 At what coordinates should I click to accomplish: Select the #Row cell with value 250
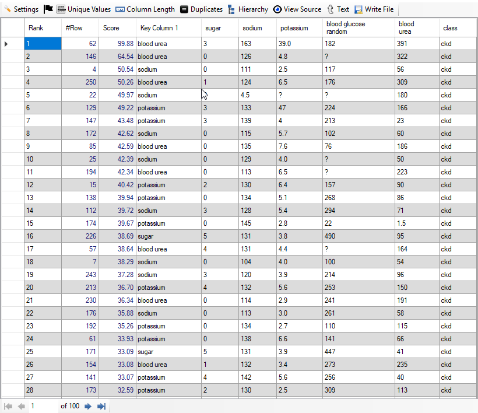pyautogui.click(x=80, y=82)
